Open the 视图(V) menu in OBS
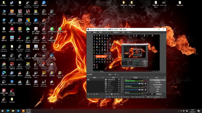 (101, 32)
